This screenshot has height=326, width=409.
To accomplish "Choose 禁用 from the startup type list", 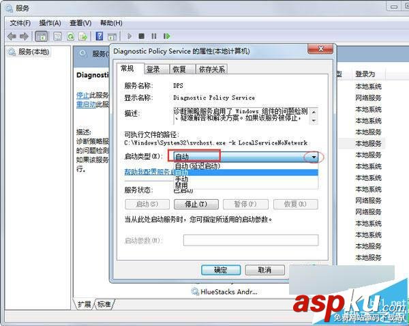I will pyautogui.click(x=246, y=186).
